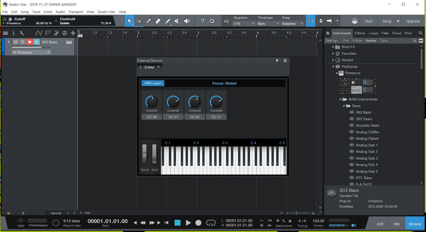Toggle MIDI Learn in device editor
This screenshot has width=426, height=232.
(153, 83)
